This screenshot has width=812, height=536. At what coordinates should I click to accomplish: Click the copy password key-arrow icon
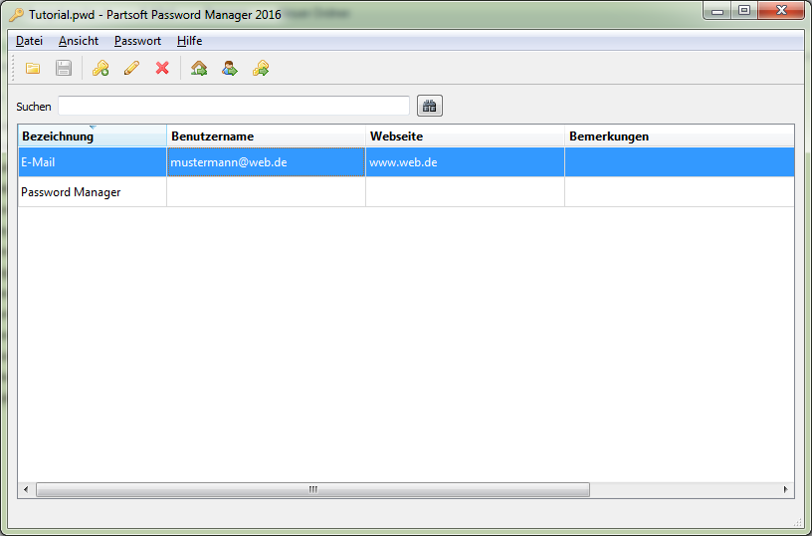tap(261, 68)
